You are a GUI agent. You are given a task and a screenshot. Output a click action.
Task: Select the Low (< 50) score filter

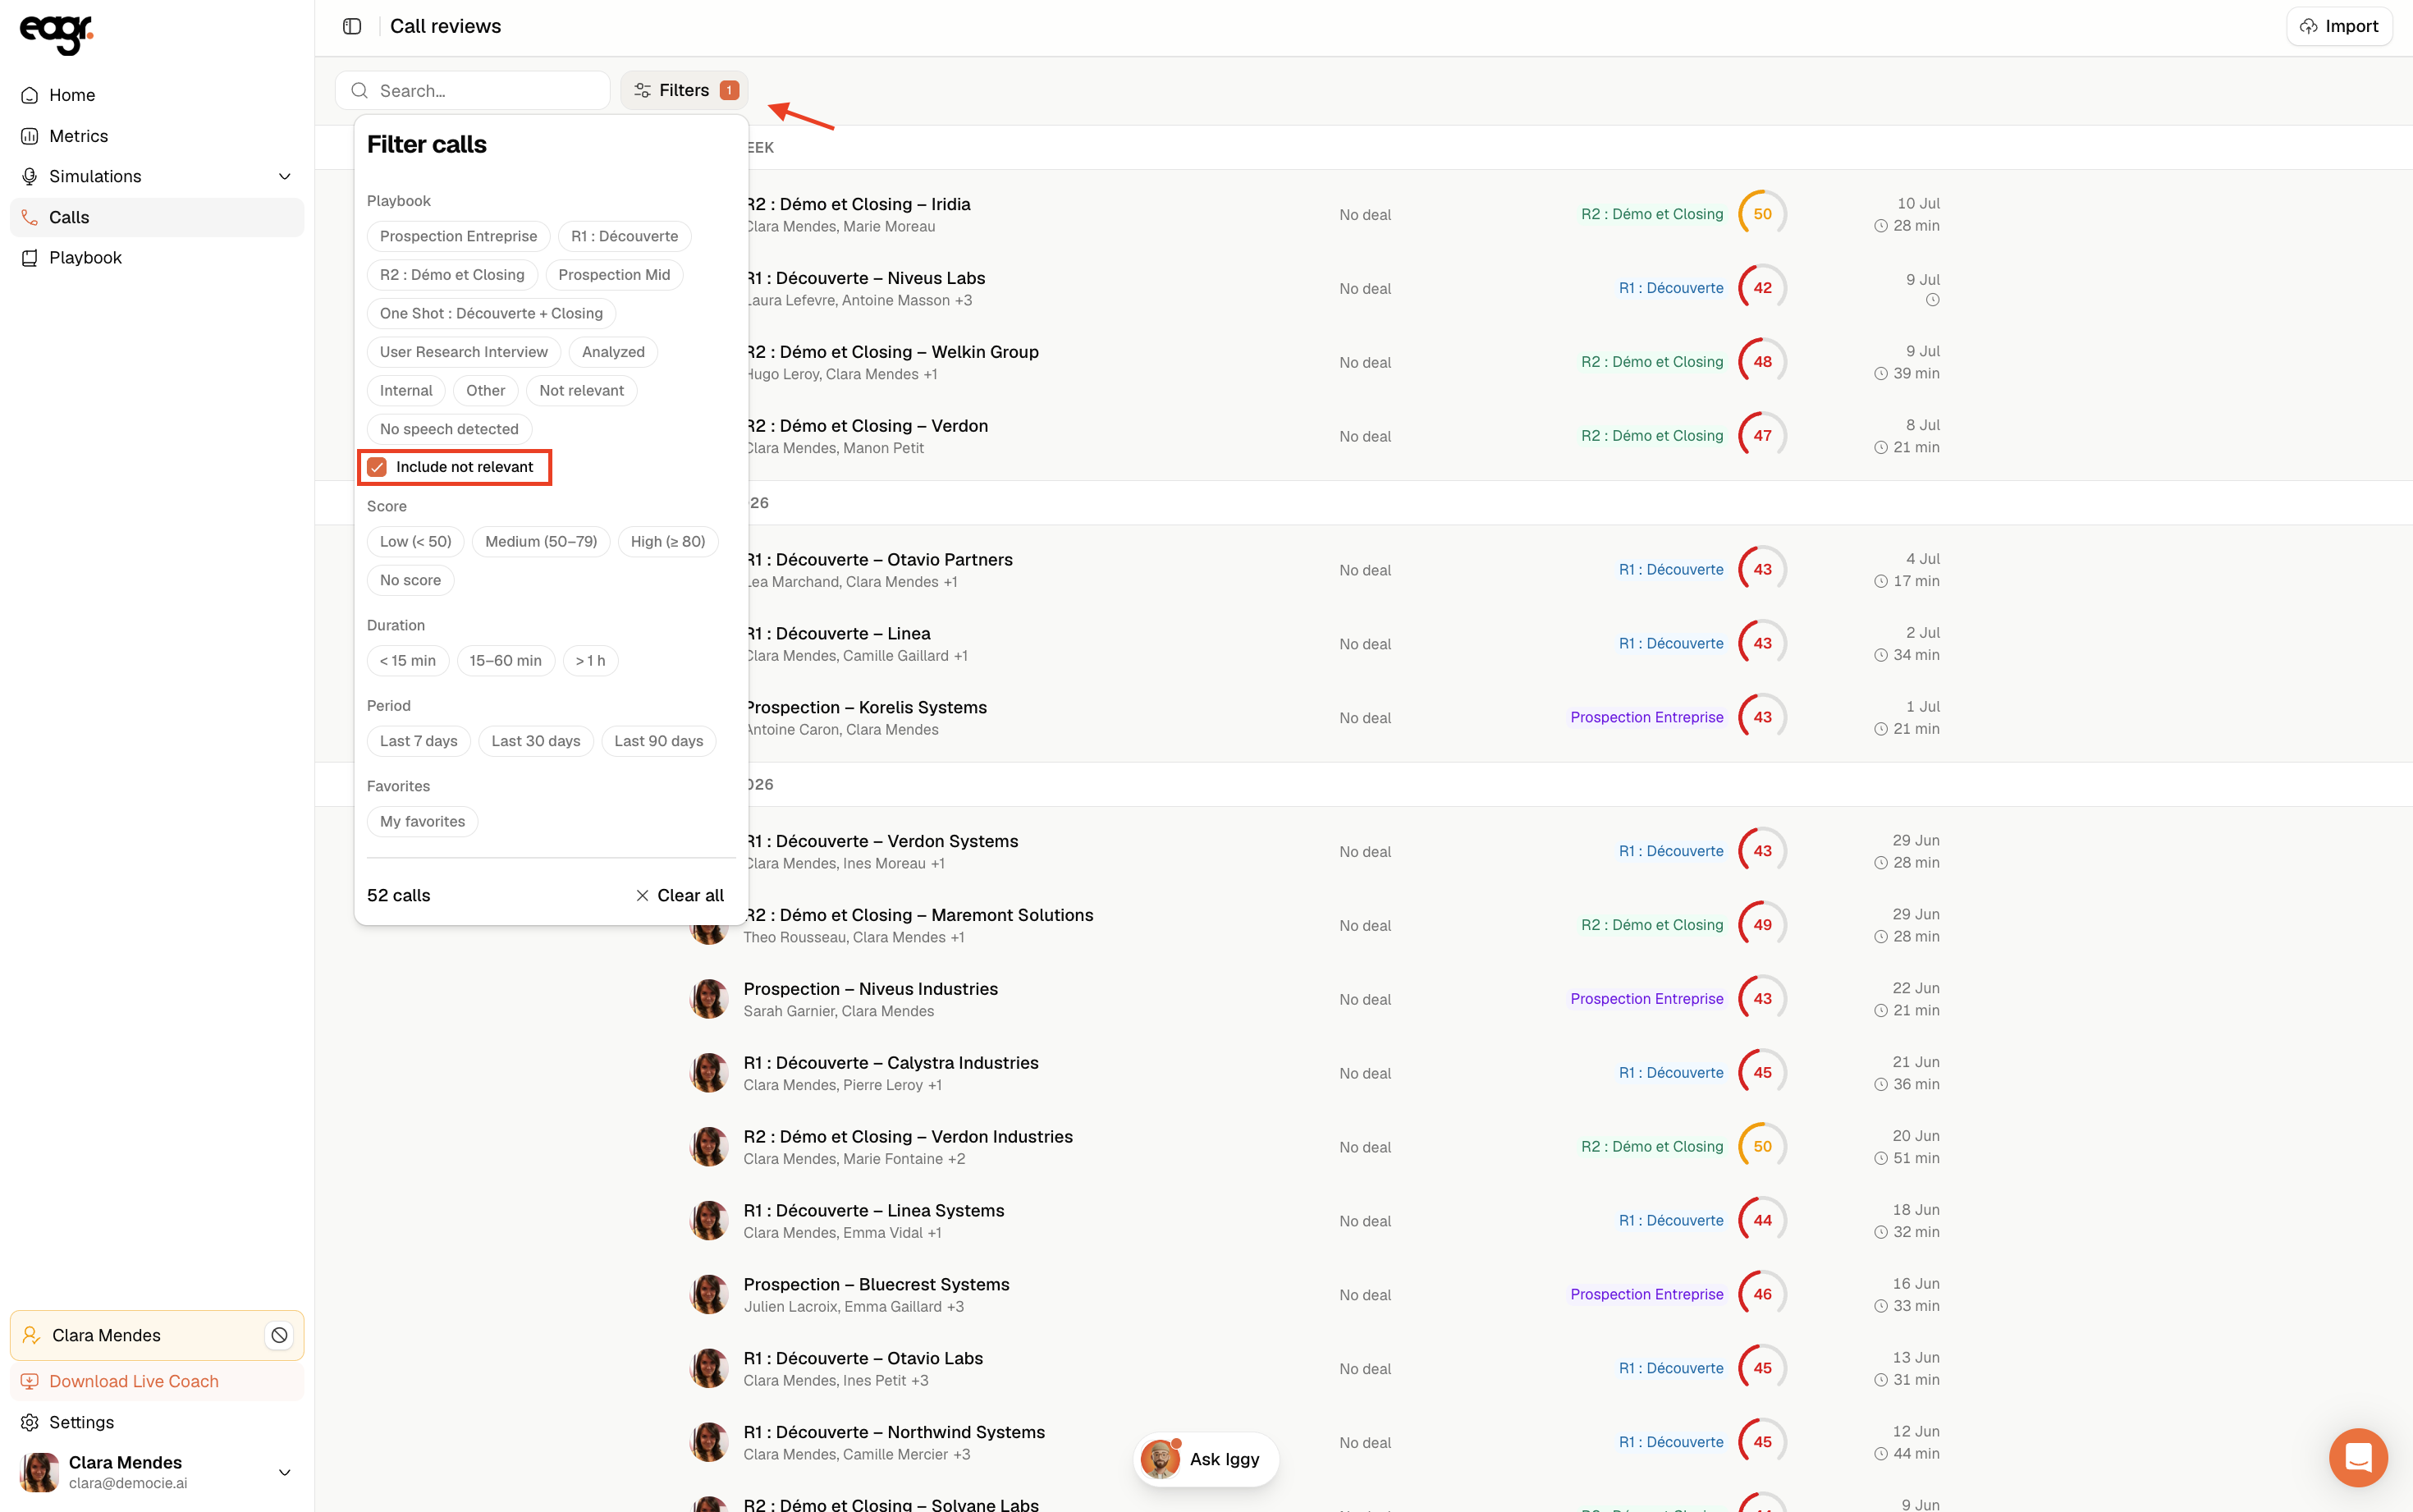[x=414, y=542]
